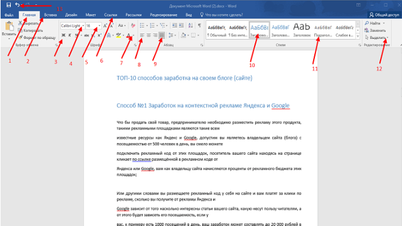
Task: Switch to the Макет tab
Action: click(91, 15)
